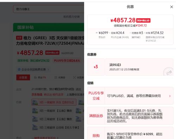Click the struck-through ¥6099.00 original price

click(67, 53)
